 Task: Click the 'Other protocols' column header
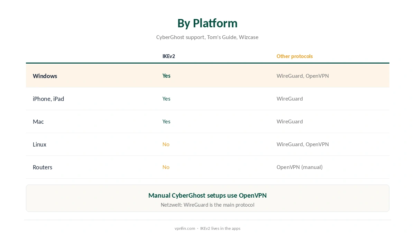pos(295,56)
